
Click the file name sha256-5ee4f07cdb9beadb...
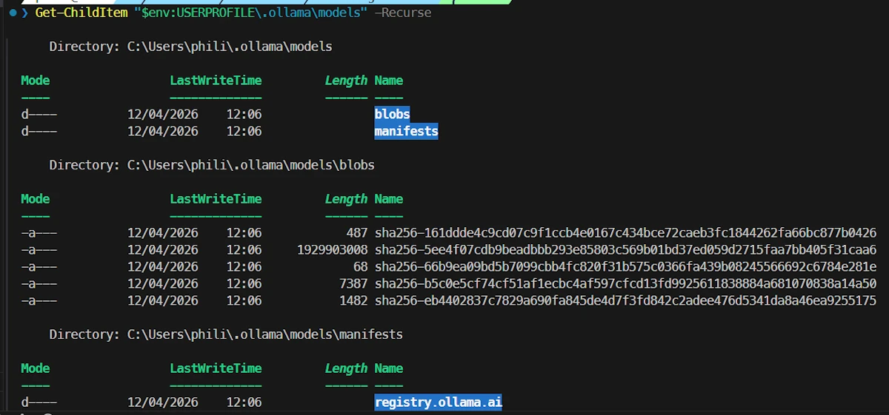click(x=625, y=250)
